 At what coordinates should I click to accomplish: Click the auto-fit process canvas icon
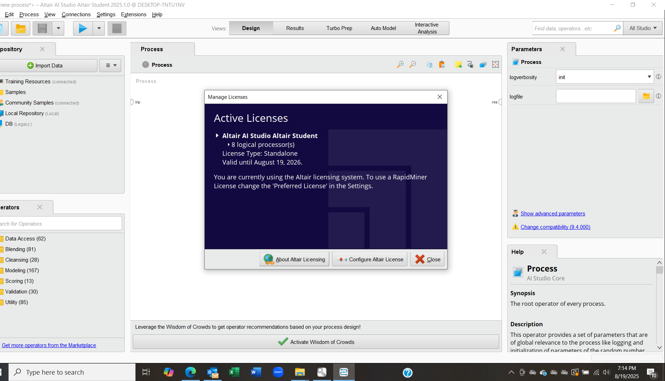(x=496, y=65)
